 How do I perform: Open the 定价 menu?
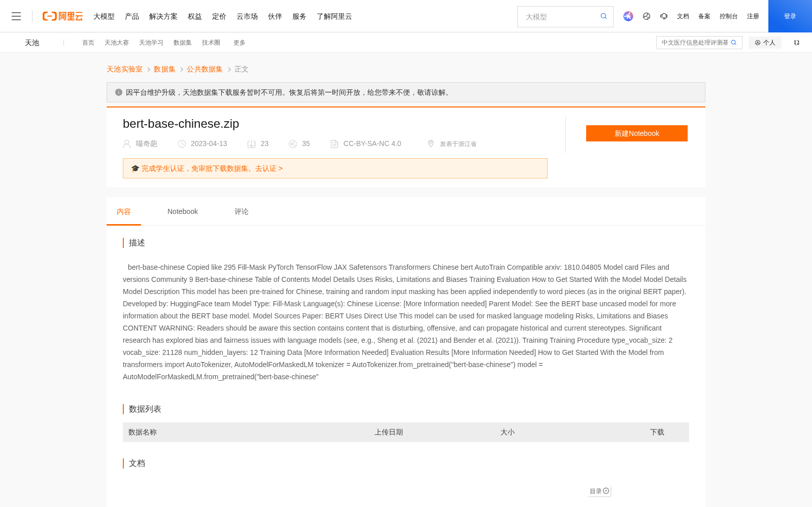[219, 16]
